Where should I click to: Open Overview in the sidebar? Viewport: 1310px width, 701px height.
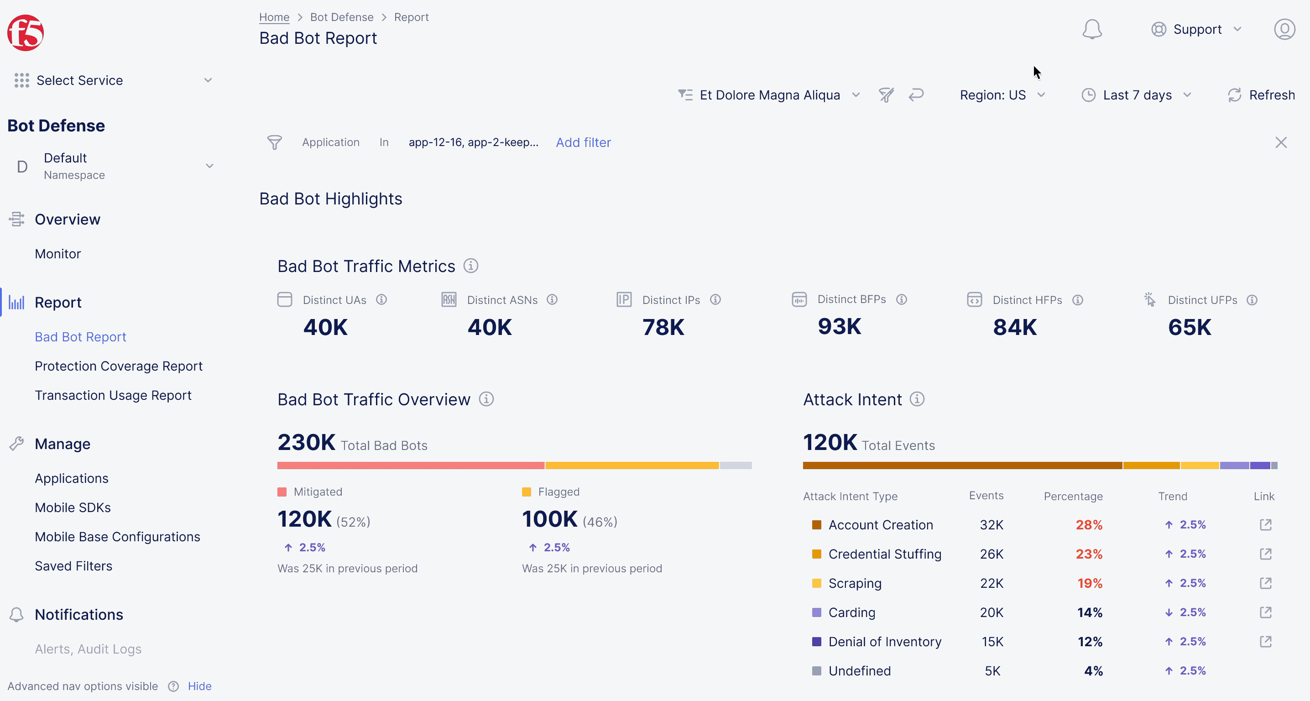point(68,219)
